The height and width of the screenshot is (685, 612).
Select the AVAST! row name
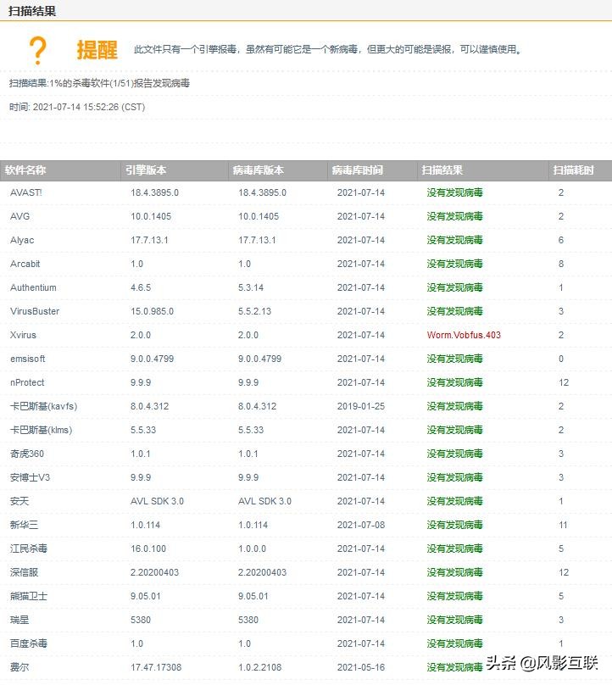click(x=26, y=192)
